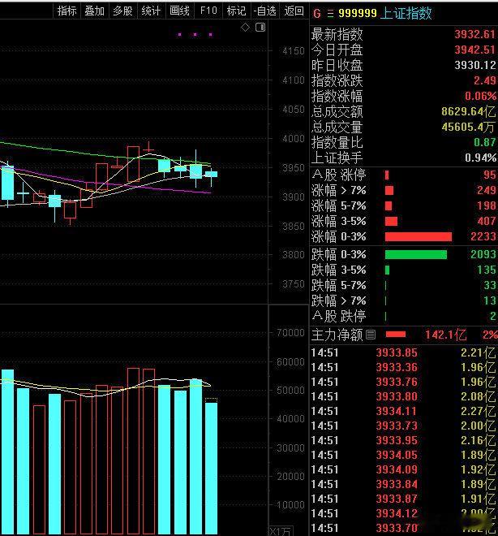The image size is (498, 536).
Task: Click the 142.1亿 net amount value
Action: point(445,335)
